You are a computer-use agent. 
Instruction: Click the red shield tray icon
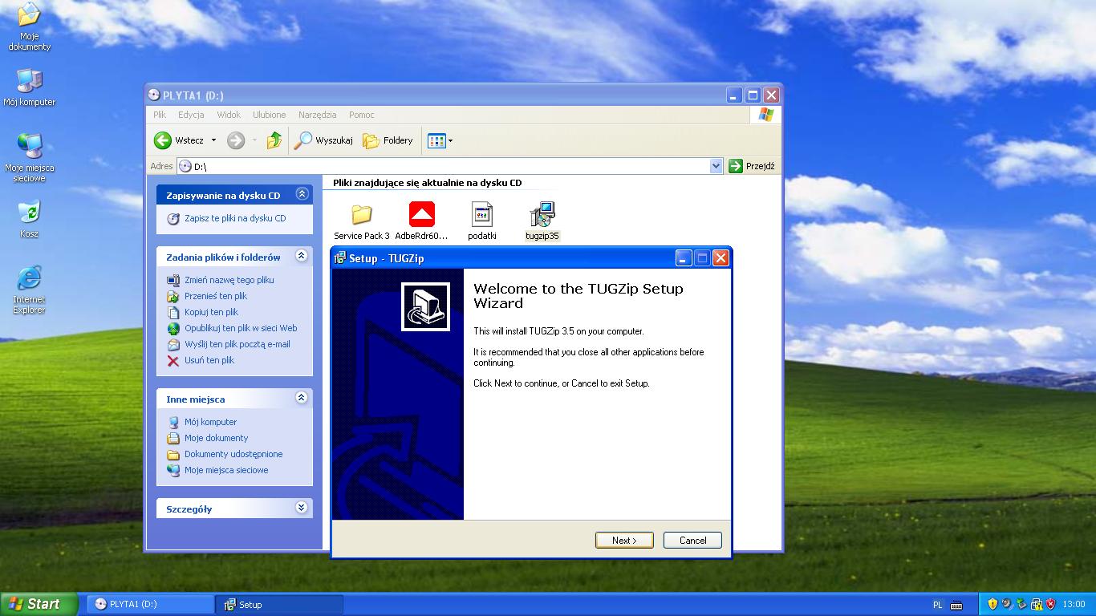1050,604
